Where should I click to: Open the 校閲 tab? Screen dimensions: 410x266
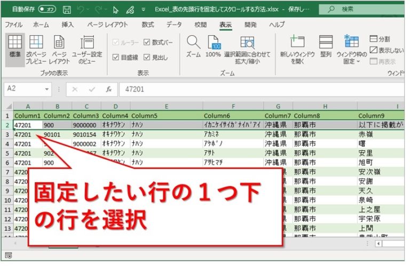tap(200, 25)
